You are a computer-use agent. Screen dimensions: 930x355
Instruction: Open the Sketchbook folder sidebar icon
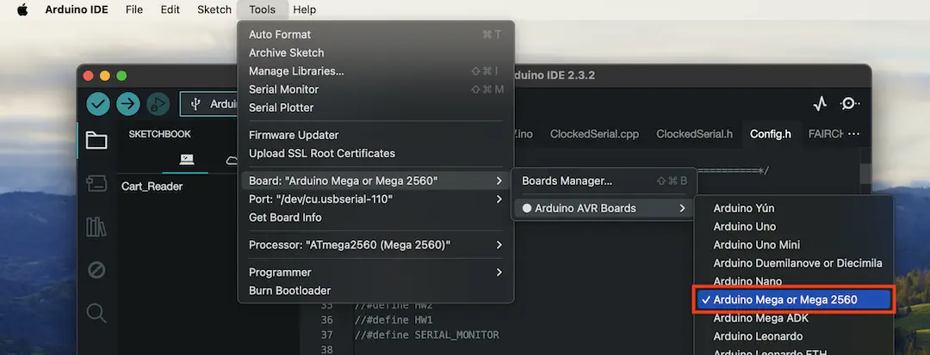(96, 141)
